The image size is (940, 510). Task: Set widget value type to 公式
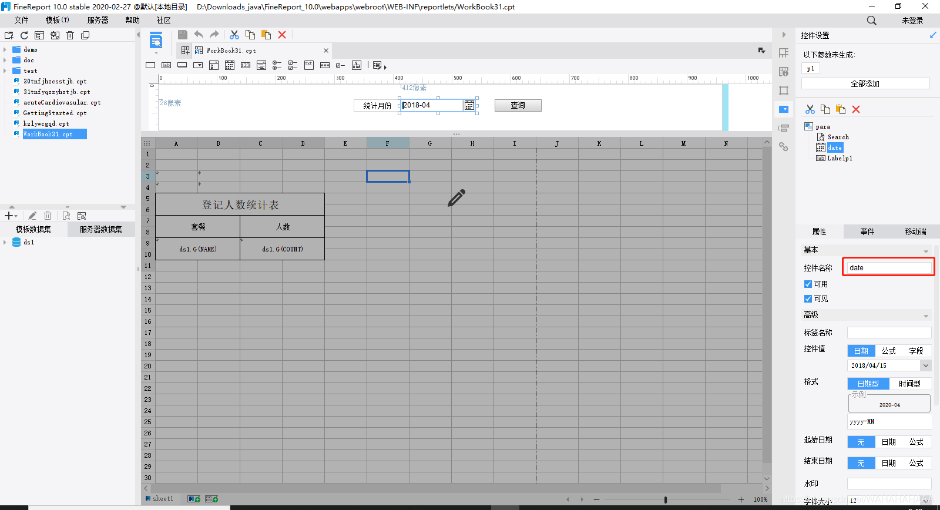tap(889, 351)
